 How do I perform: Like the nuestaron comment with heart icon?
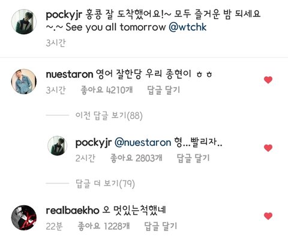click(x=268, y=80)
